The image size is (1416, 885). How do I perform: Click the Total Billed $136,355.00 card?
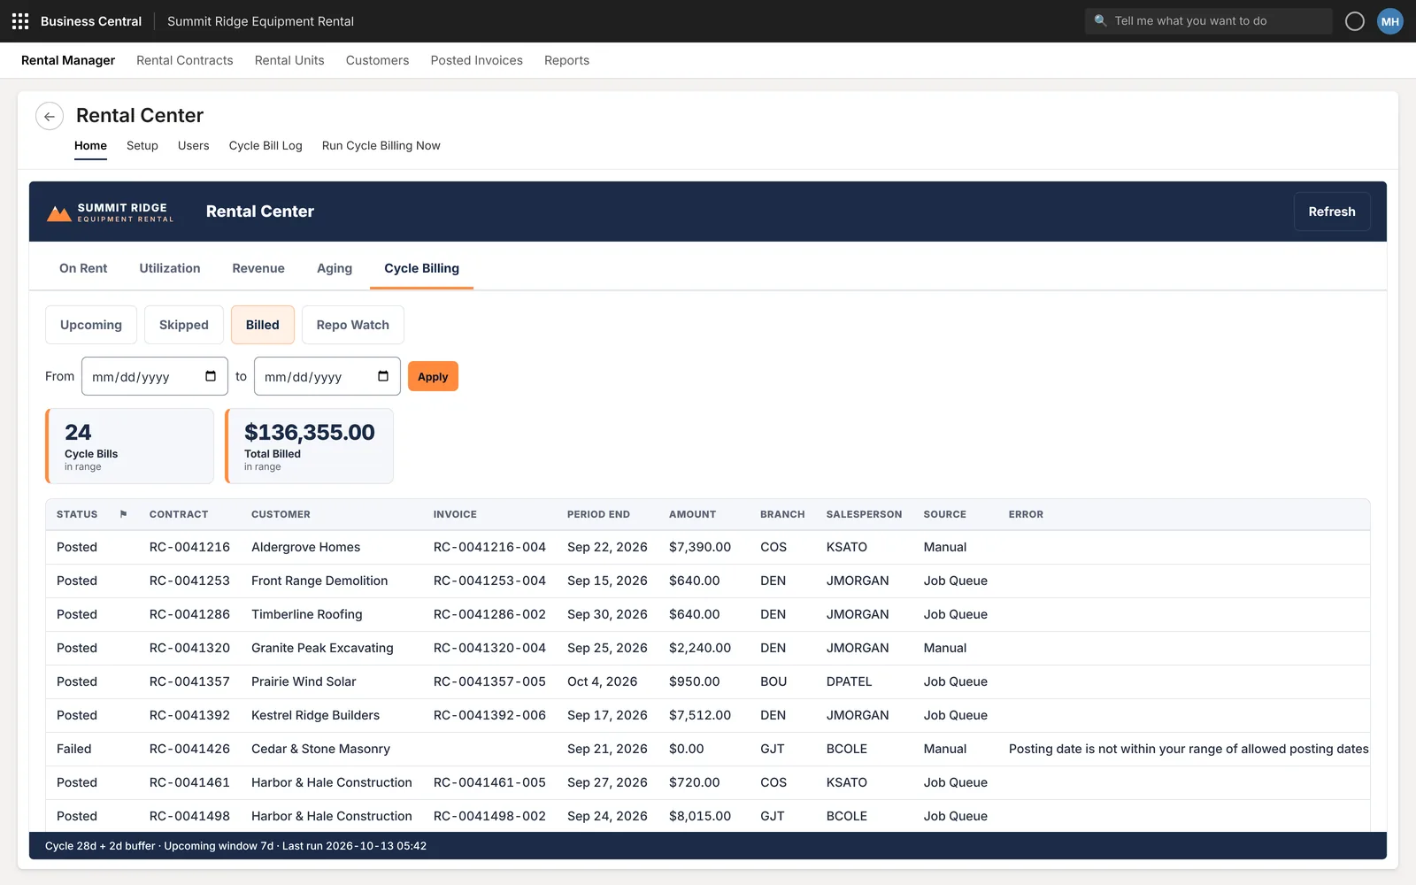[x=309, y=446]
